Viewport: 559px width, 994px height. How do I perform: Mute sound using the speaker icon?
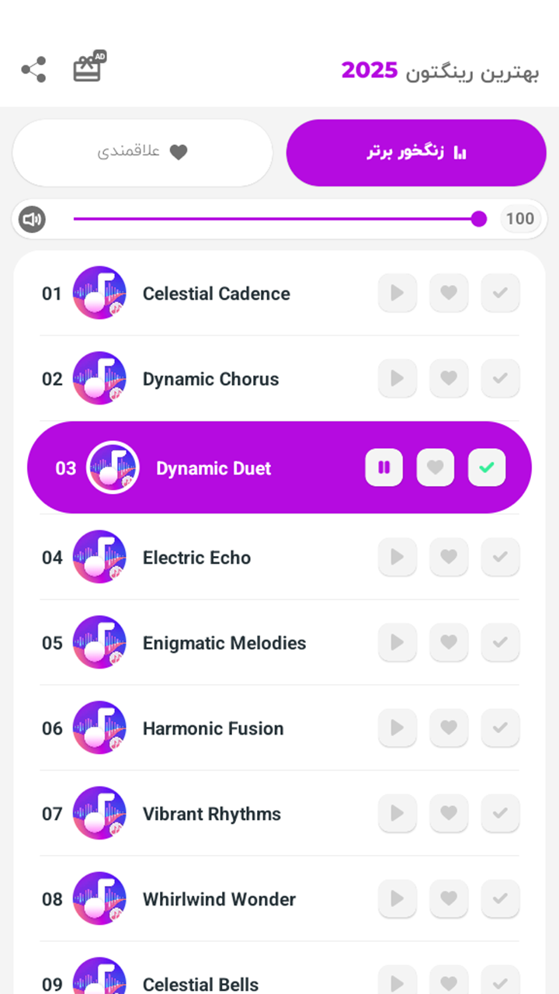(32, 219)
